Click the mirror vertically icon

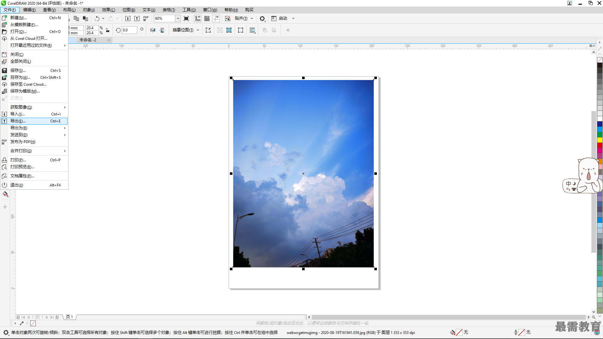(x=162, y=30)
